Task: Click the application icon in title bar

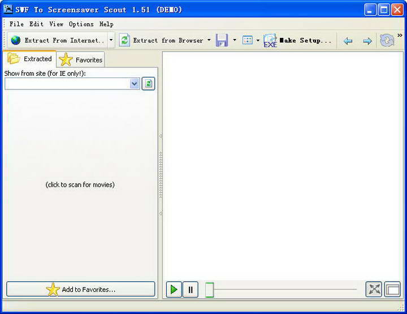Action: (x=8, y=9)
